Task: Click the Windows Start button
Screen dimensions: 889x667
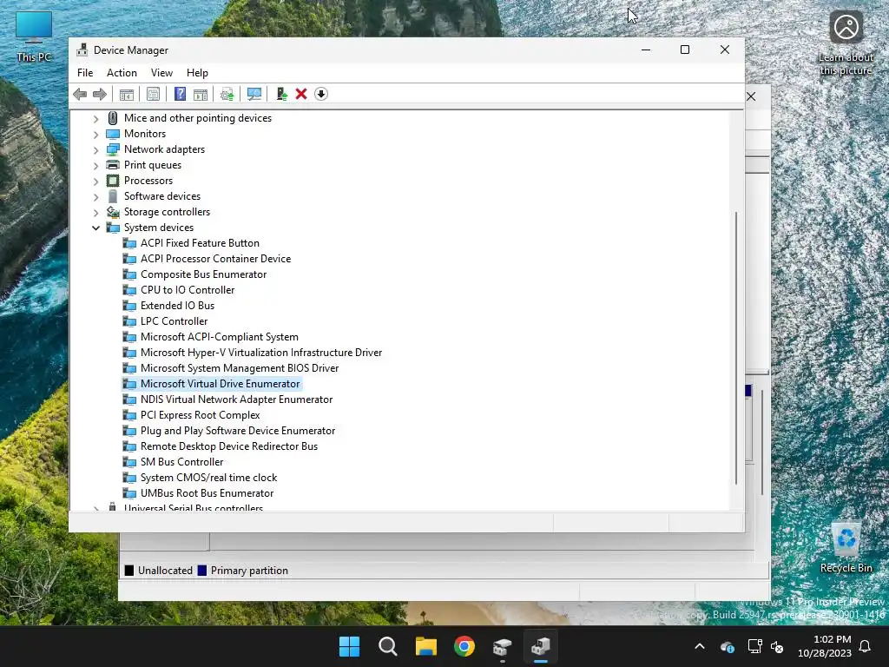Action: click(x=349, y=646)
